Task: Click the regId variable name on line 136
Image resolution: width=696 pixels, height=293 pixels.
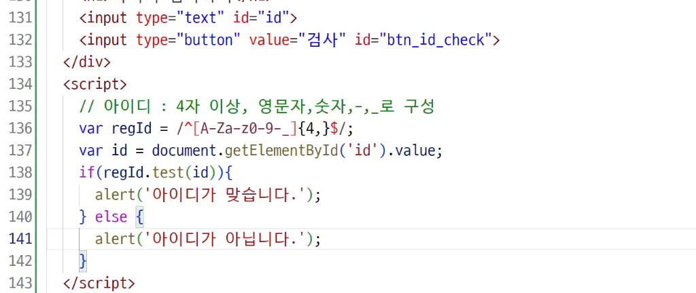Action: coord(132,129)
